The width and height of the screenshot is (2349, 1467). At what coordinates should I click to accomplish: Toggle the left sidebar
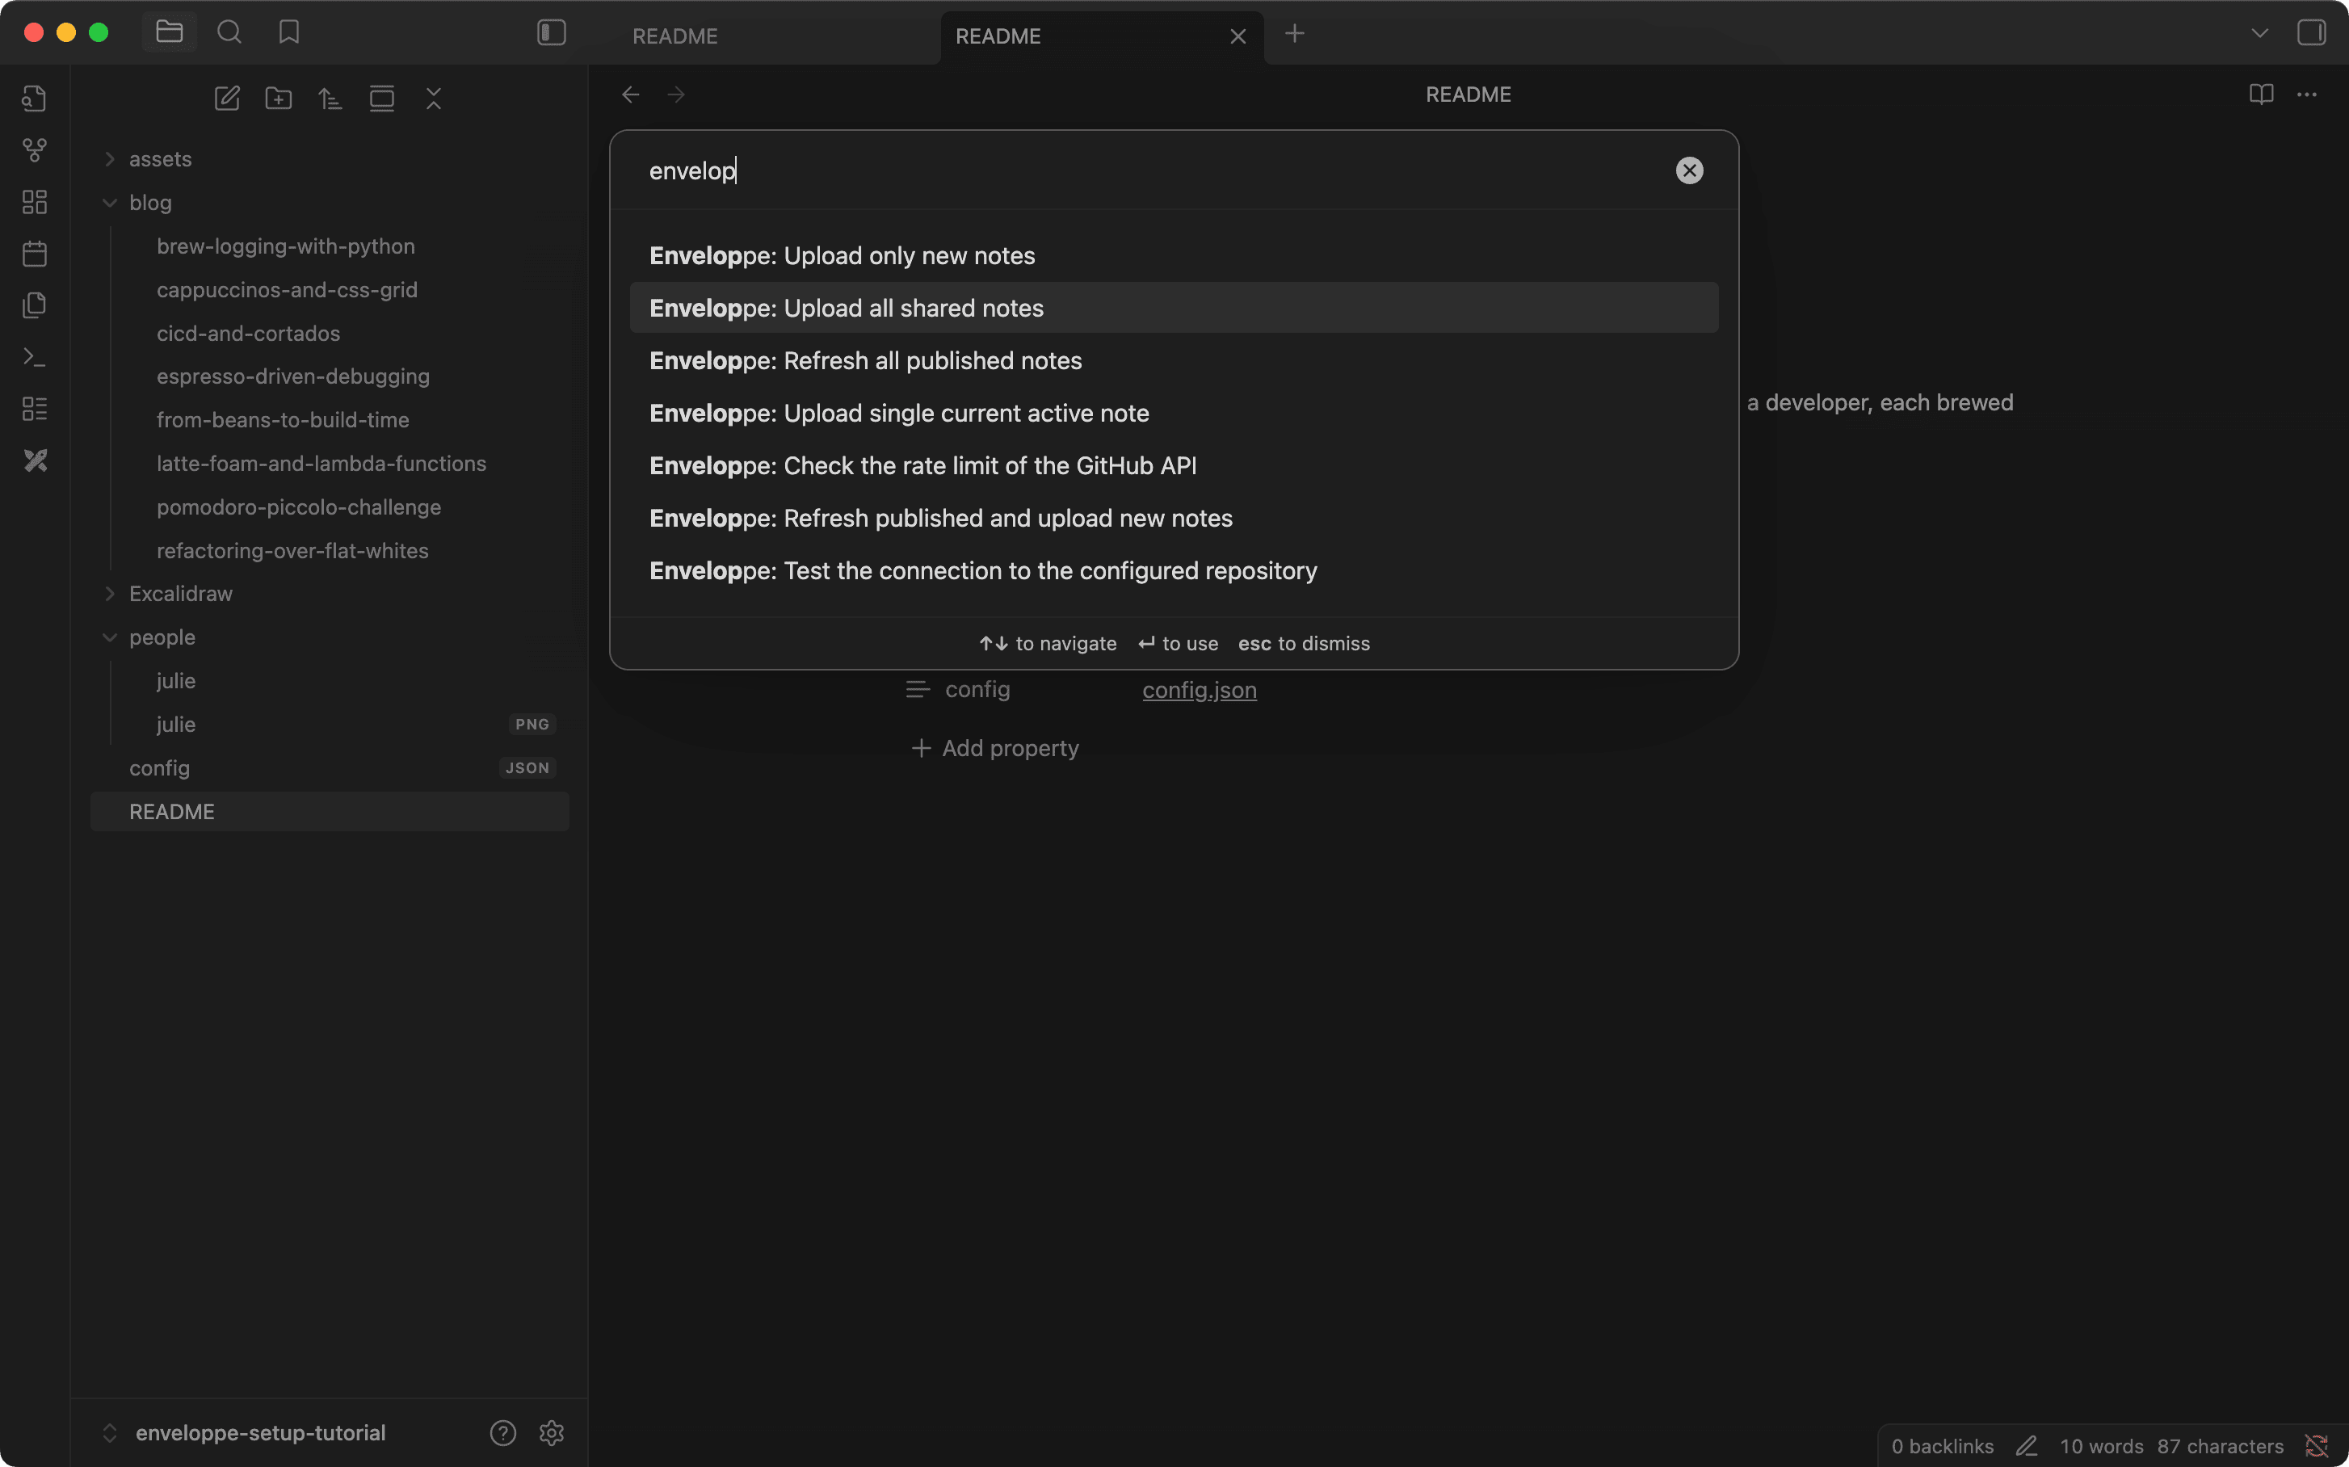coord(551,33)
